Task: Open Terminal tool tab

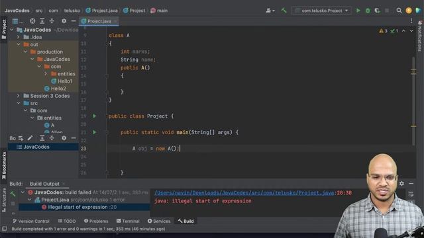Action: click(x=128, y=221)
